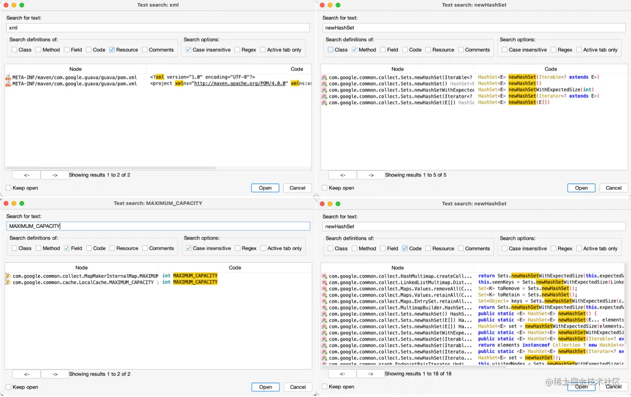Click Cancel in the MAXIMUM_CAPACITY search window

coord(298,387)
